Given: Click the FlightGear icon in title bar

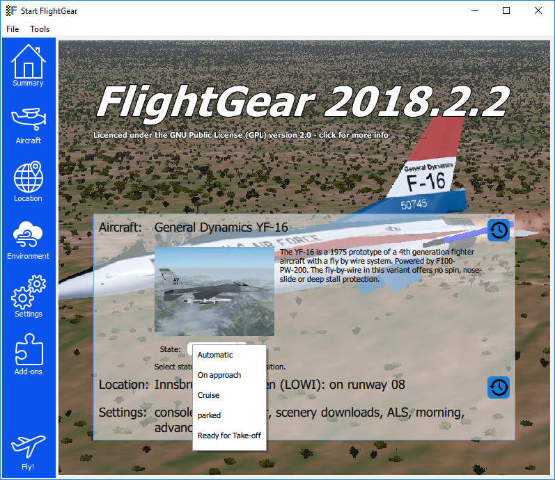Looking at the screenshot, I should (11, 10).
